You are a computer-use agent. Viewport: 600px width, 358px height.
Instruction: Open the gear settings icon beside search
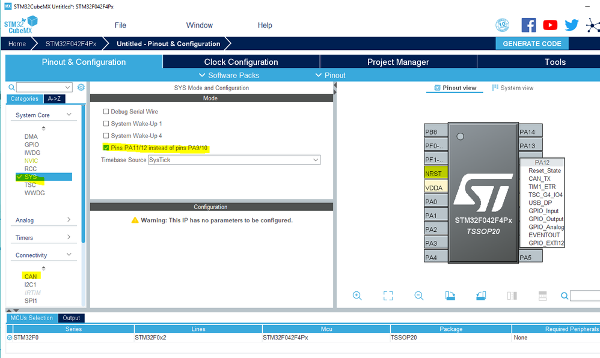coord(81,87)
